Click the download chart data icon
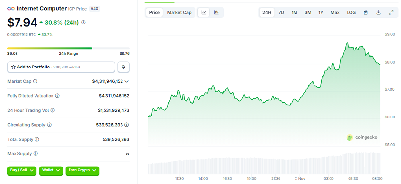Image resolution: width=401 pixels, height=184 pixels. (379, 12)
